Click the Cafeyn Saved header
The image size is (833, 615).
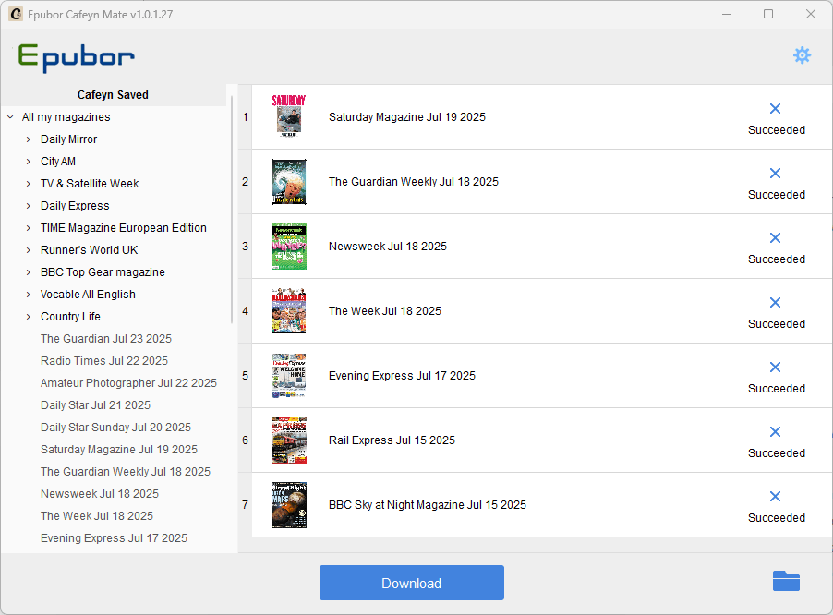(113, 94)
